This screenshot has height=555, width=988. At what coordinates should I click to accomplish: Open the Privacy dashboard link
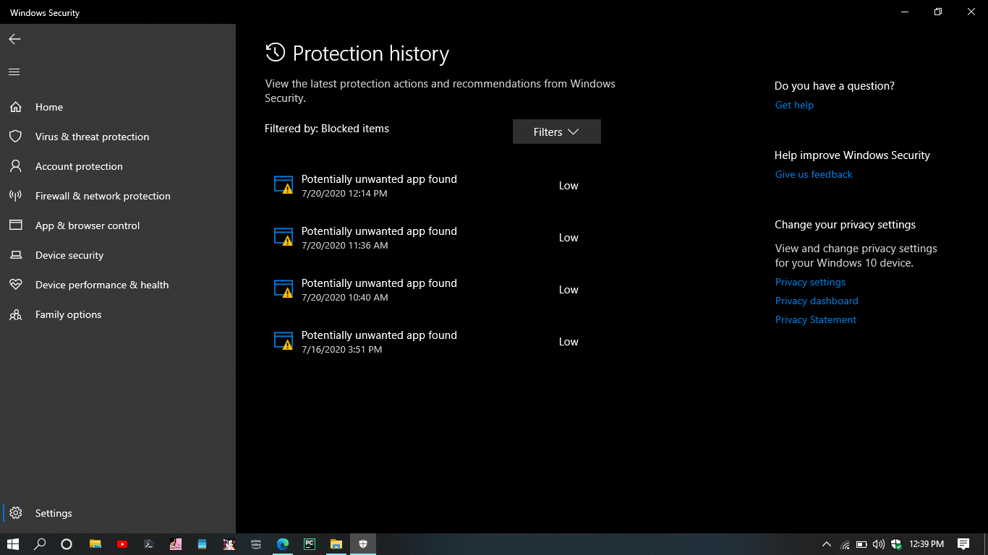click(x=817, y=301)
